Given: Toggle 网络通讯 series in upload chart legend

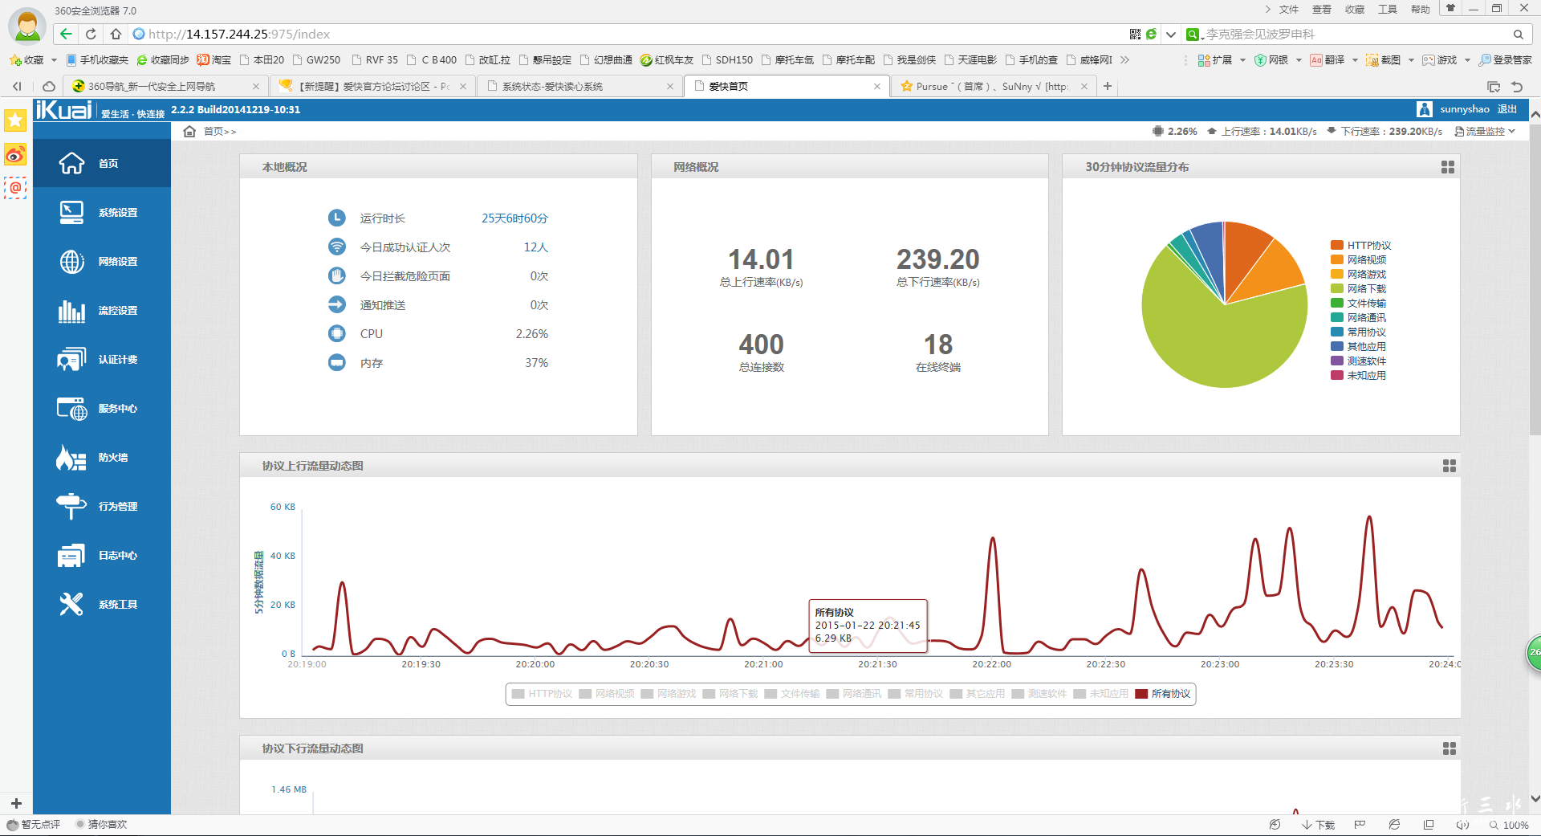Looking at the screenshot, I should [854, 694].
